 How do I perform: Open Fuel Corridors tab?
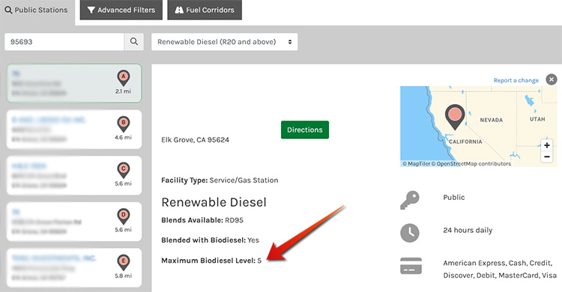(205, 10)
